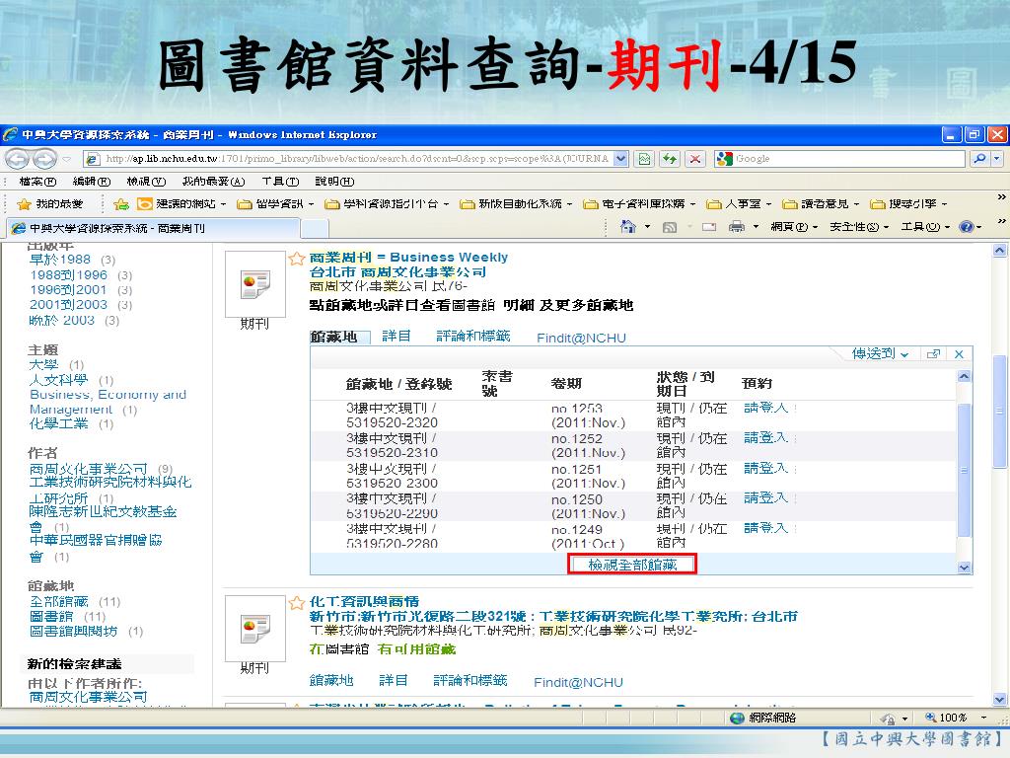The height and width of the screenshot is (758, 1010).
Task: Click the RSS feeds icon
Action: [670, 227]
